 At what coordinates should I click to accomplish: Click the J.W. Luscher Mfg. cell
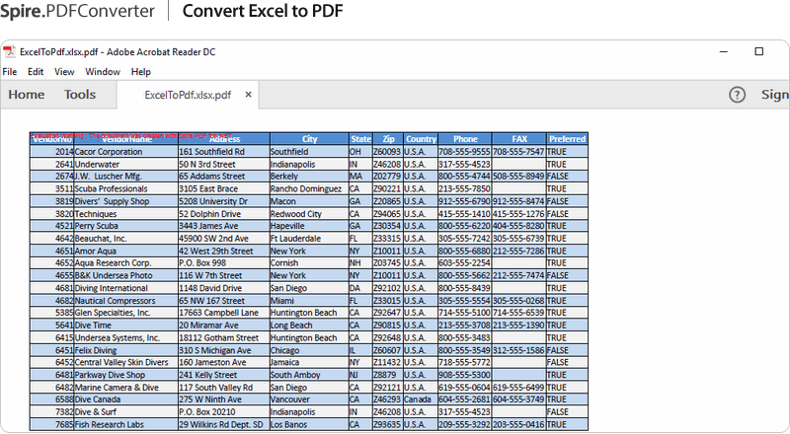126,177
